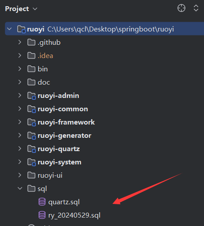Click the .github folder icon
The width and height of the screenshot is (204, 226).
(31, 43)
